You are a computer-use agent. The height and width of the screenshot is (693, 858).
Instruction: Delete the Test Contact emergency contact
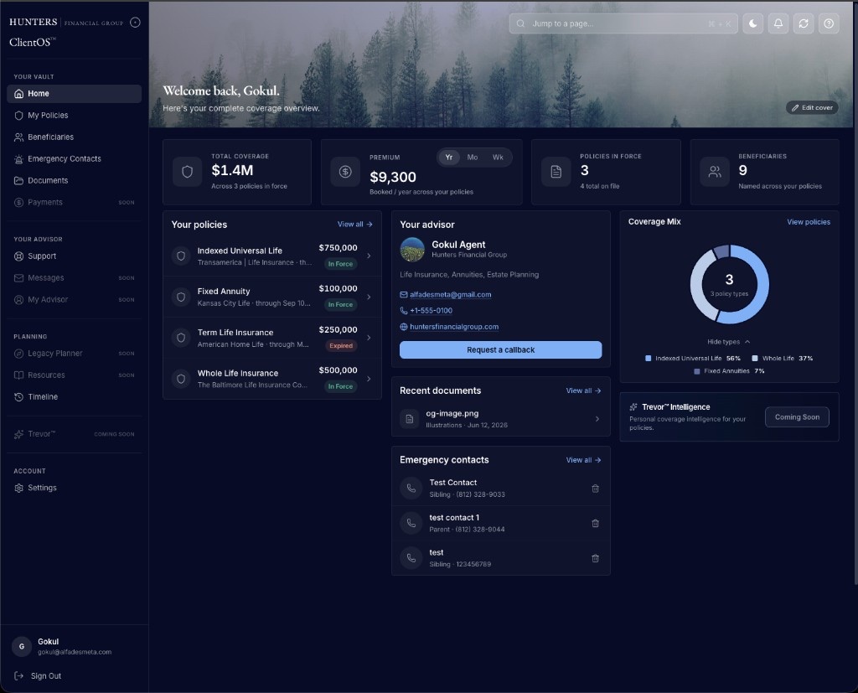pos(596,489)
